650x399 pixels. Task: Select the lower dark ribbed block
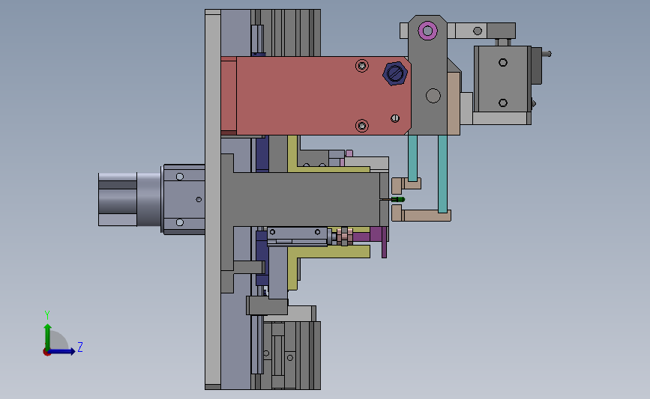[290, 355]
